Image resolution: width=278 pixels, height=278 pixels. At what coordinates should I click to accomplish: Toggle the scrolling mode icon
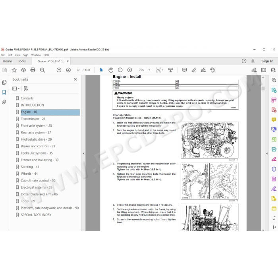170,70
